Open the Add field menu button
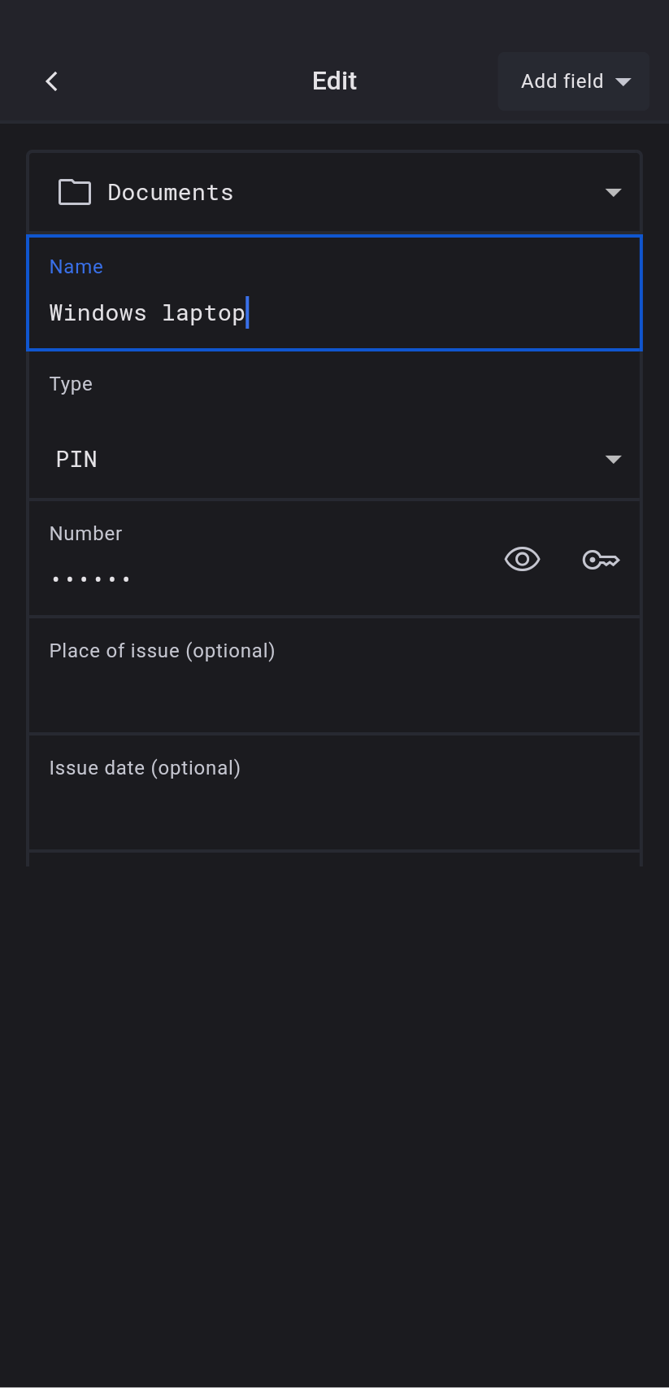Image resolution: width=669 pixels, height=1388 pixels. pyautogui.click(x=562, y=81)
